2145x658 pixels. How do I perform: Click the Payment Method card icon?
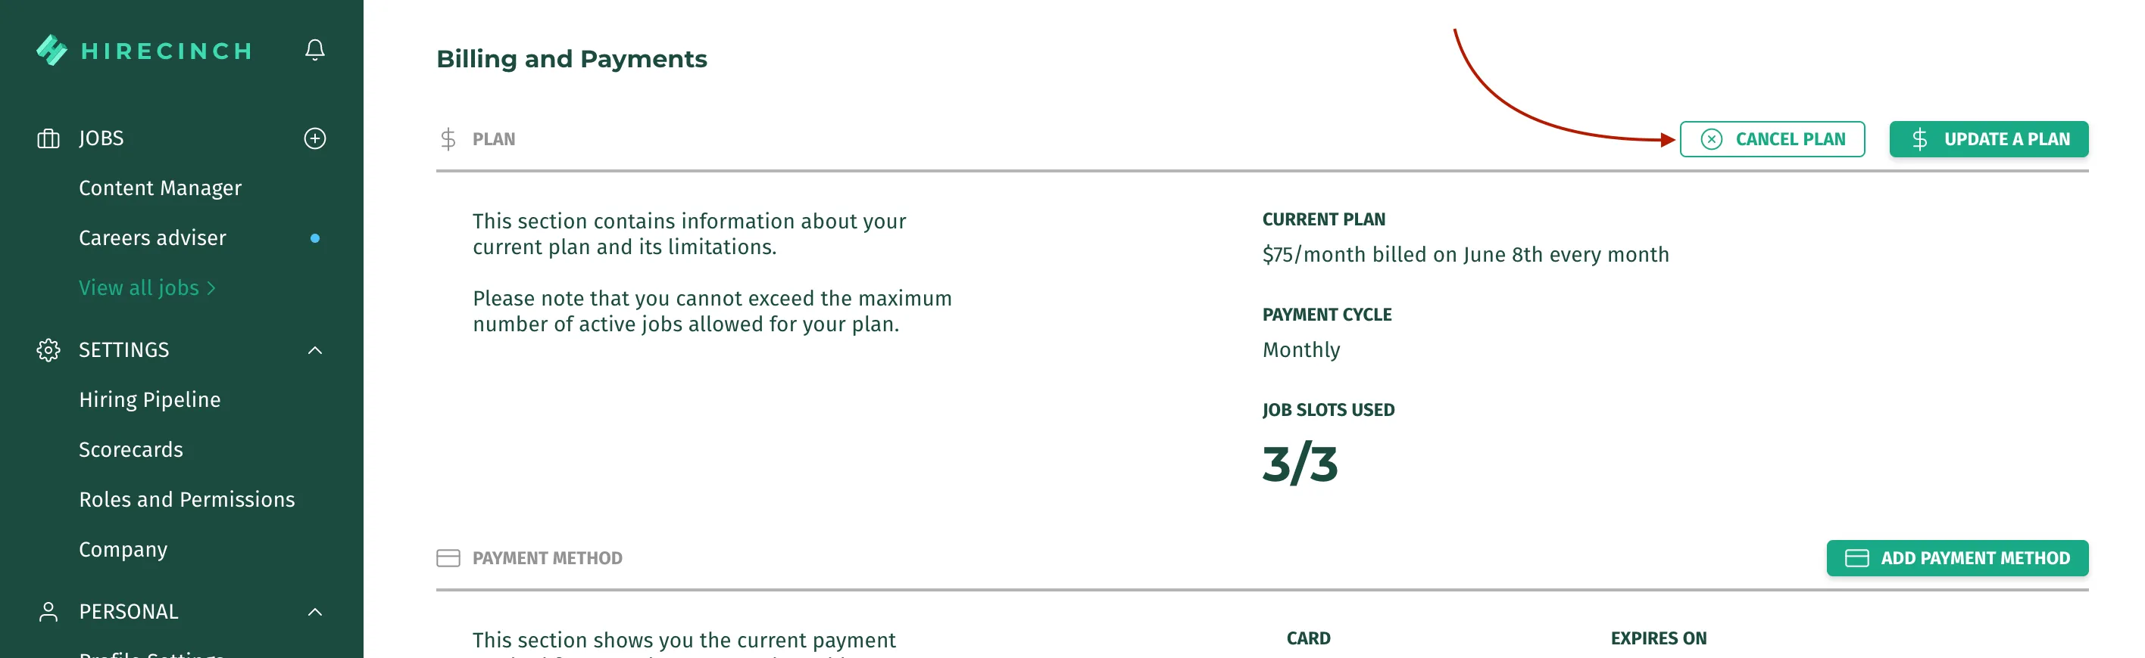[448, 558]
